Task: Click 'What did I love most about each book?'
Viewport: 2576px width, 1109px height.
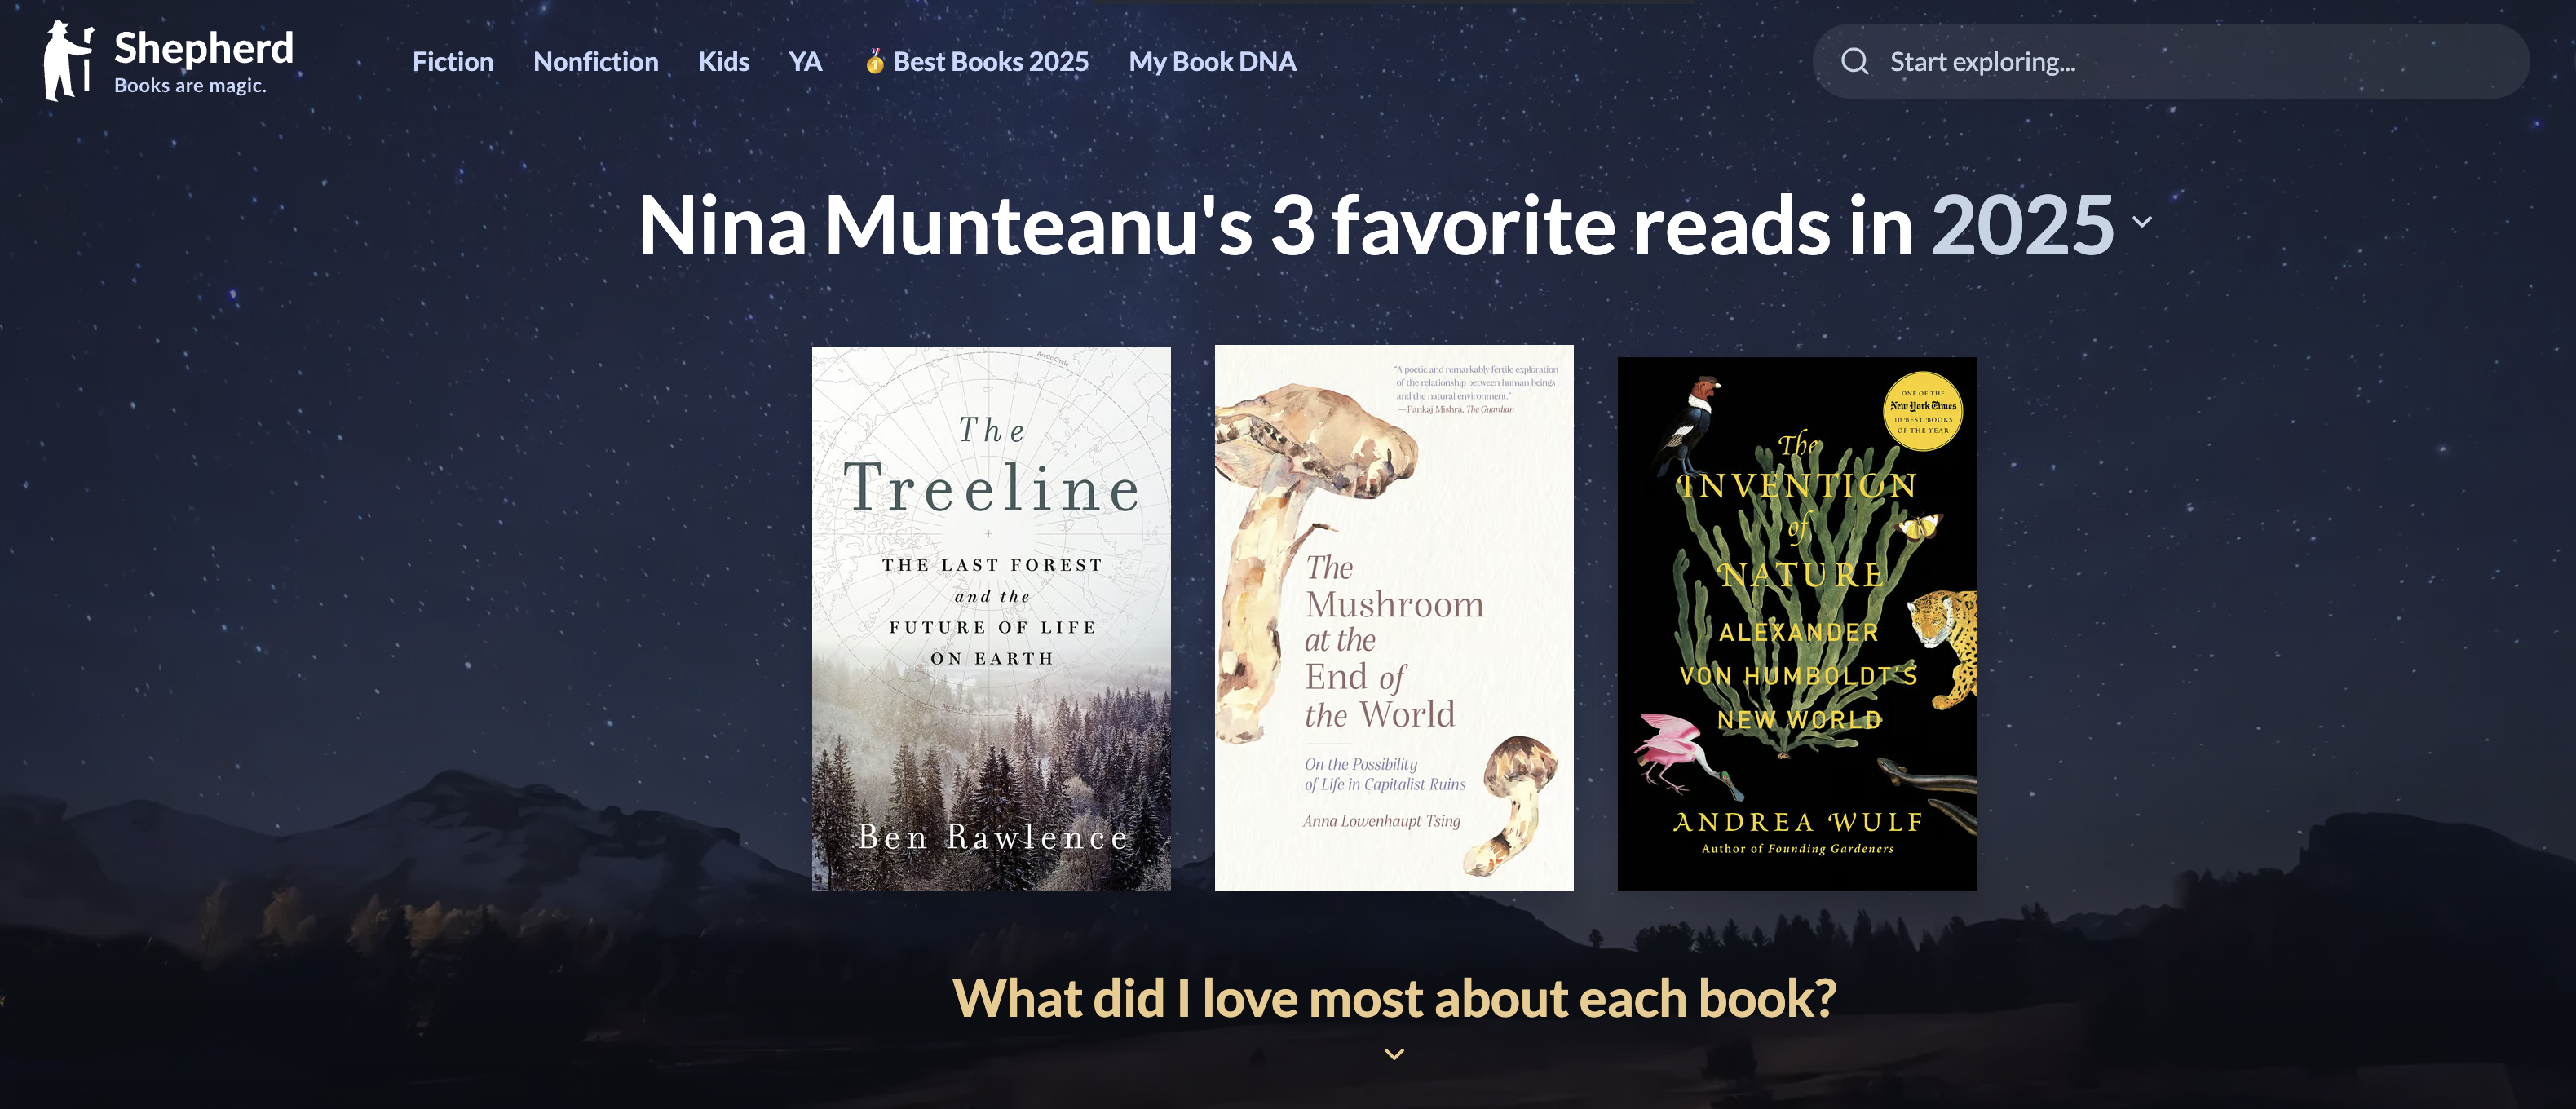Action: (x=1394, y=998)
